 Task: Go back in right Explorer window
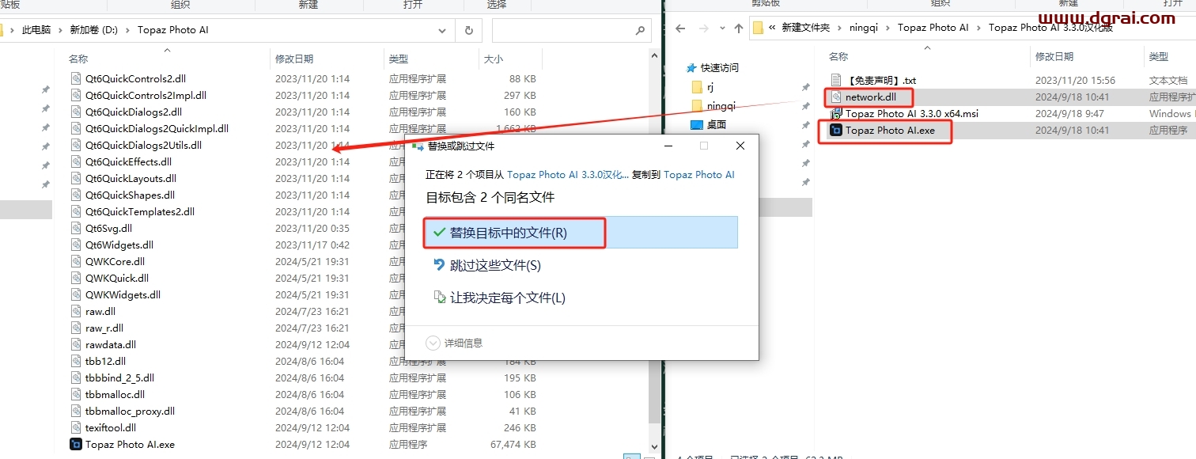point(679,28)
